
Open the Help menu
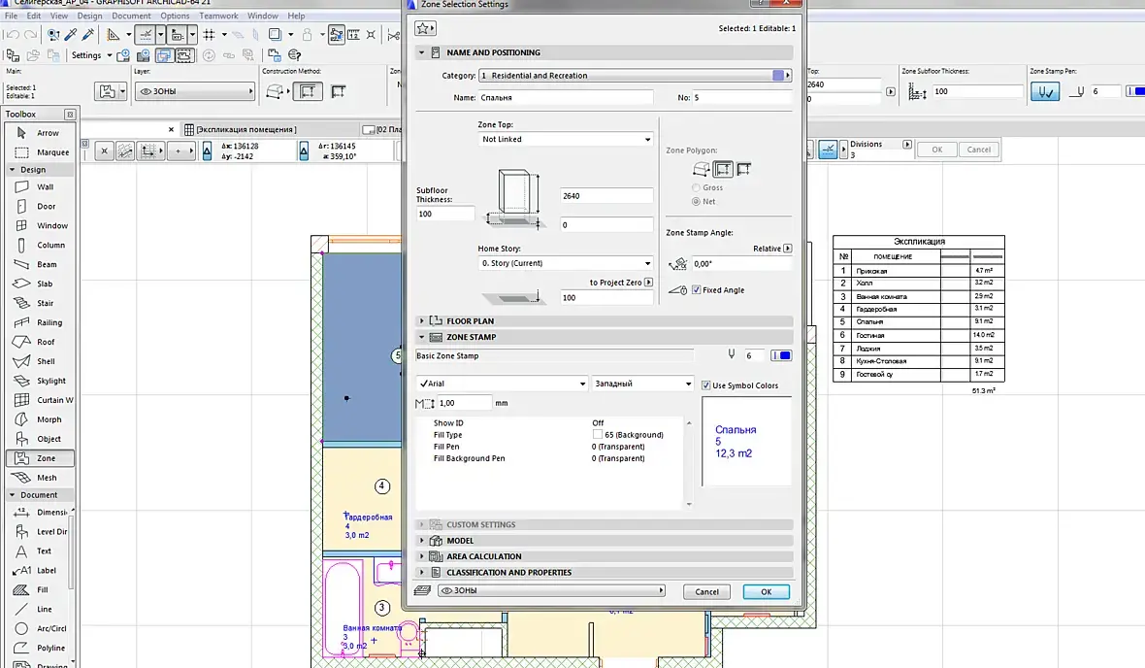click(296, 16)
